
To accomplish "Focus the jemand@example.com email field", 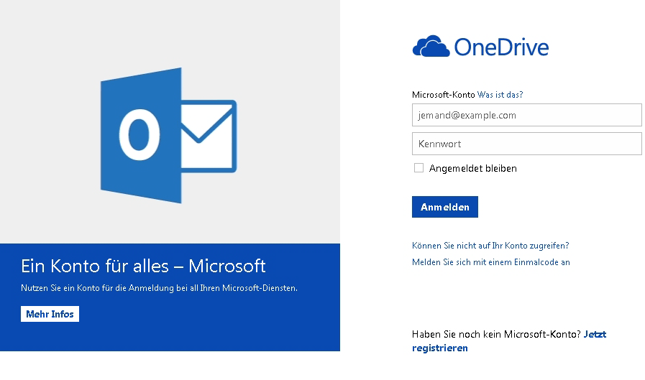I will tap(526, 115).
